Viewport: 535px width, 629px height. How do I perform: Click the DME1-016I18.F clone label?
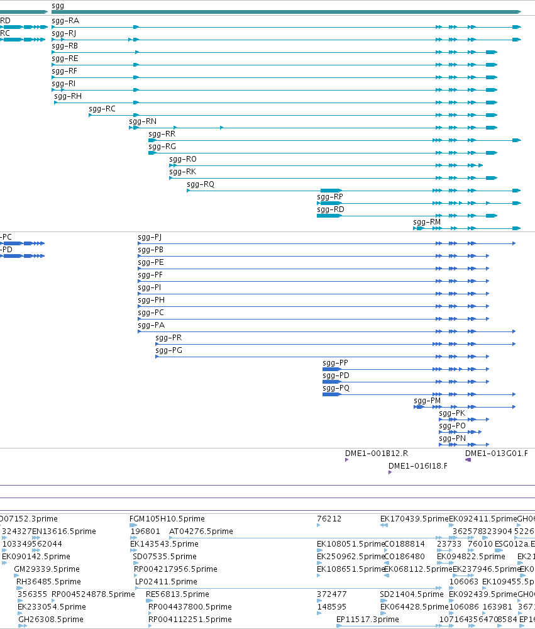(418, 465)
